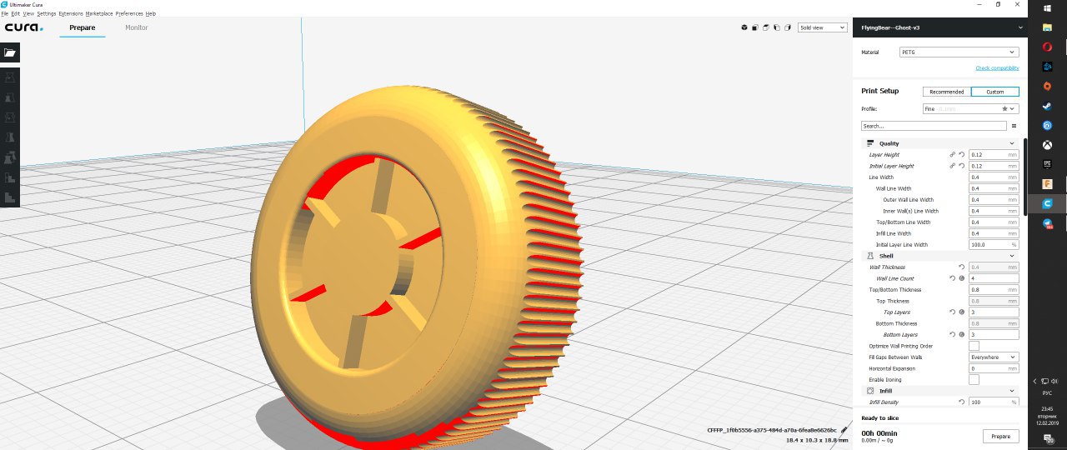Click the link icon beside Initial Layer Height
1067x450 pixels.
952,166
